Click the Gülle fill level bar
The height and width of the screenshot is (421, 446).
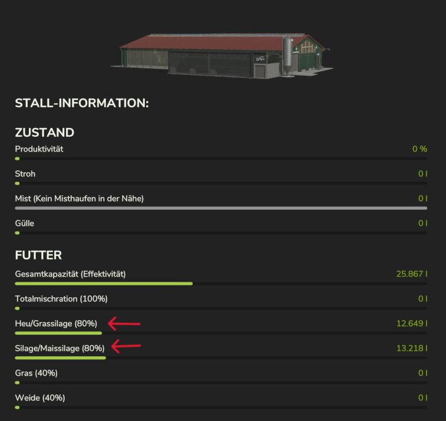[221, 233]
